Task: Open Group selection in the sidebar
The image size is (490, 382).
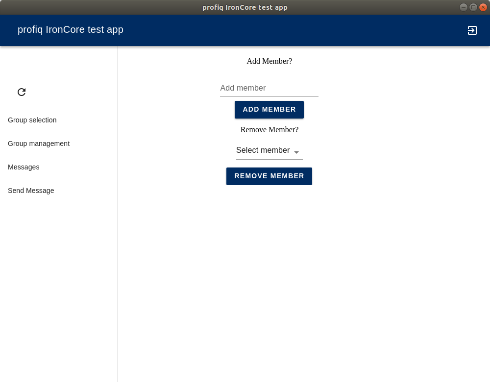Action: point(32,120)
